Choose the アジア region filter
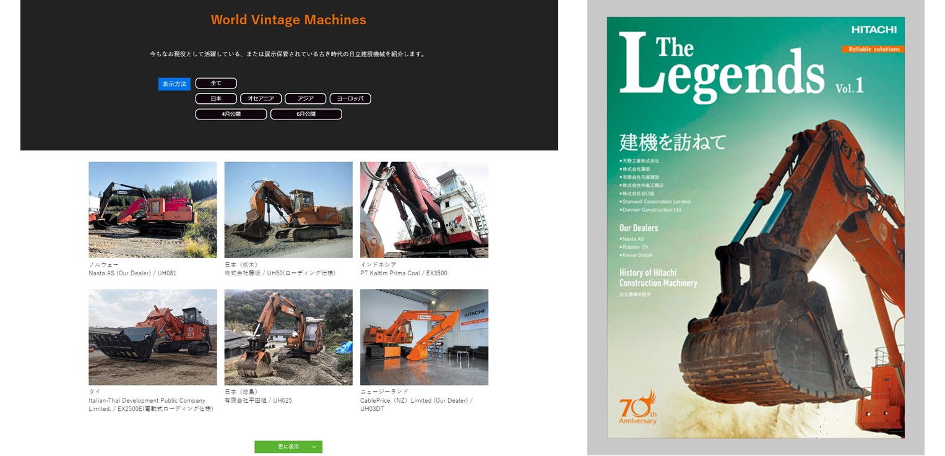945x456 pixels. click(x=305, y=99)
